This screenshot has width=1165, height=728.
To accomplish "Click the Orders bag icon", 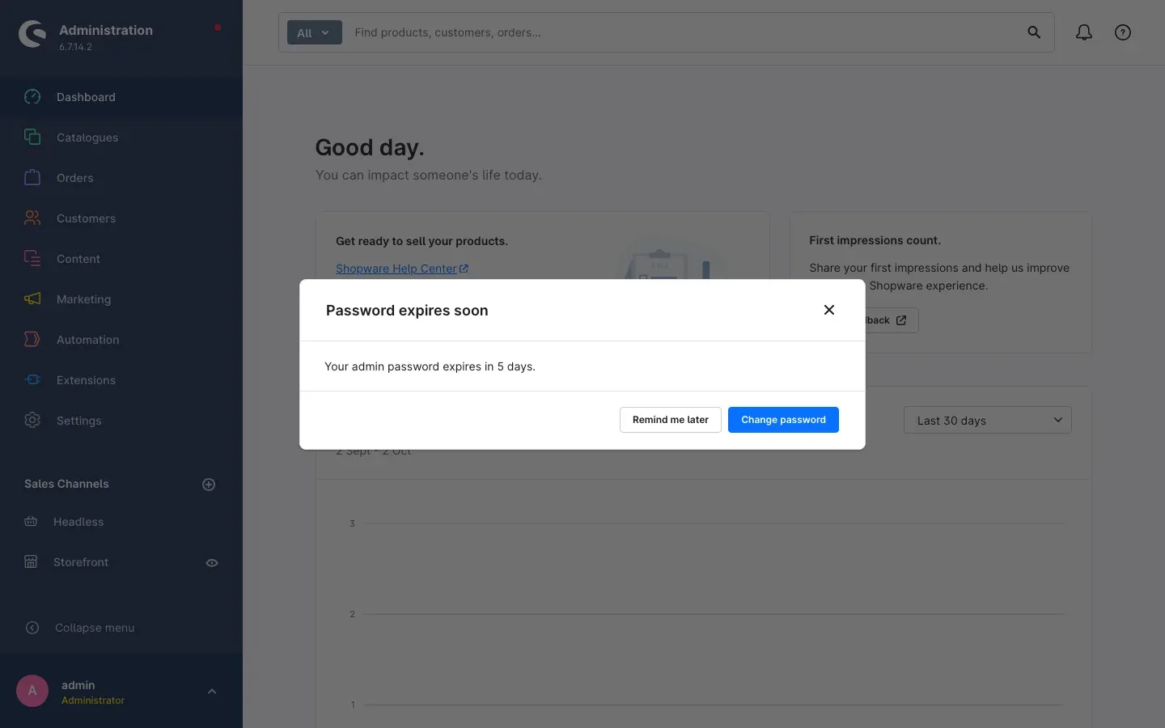I will (x=32, y=178).
